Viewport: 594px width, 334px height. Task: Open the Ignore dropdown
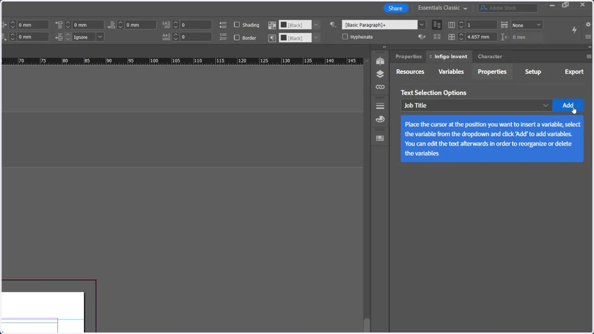click(x=88, y=37)
